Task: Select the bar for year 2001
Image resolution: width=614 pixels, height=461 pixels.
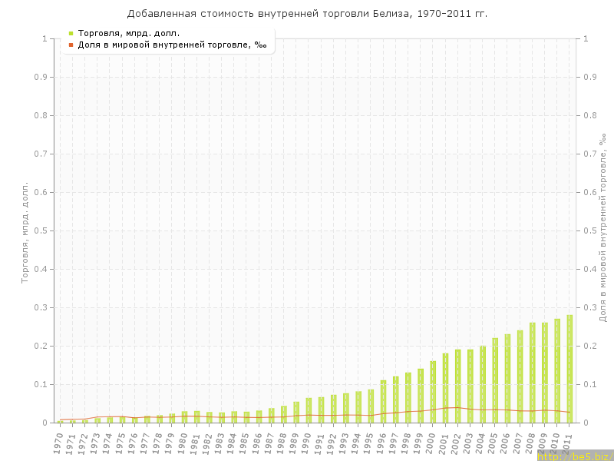Action: click(x=445, y=388)
